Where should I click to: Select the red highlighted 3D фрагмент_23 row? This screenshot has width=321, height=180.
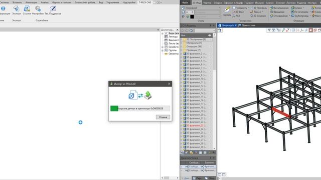(x=196, y=125)
